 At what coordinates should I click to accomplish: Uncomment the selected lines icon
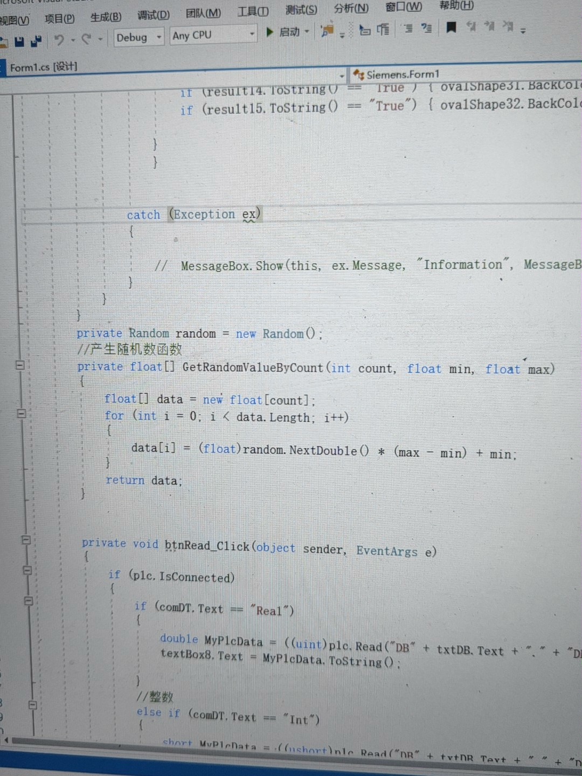tap(426, 27)
